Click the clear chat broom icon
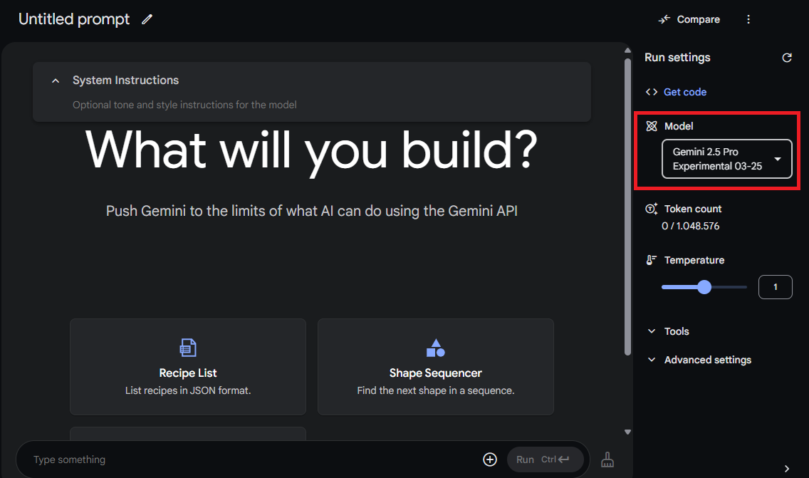 [x=607, y=459]
